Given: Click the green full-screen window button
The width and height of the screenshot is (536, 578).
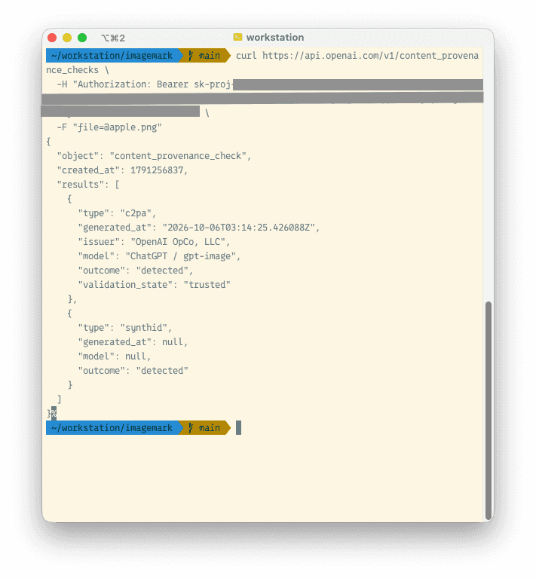Looking at the screenshot, I should 82,38.
